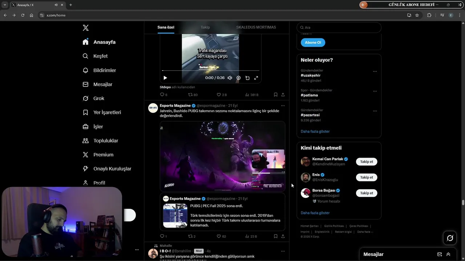Bookmark the Stdepo video post
Viewport: 465px width, 261px height.
point(276,95)
